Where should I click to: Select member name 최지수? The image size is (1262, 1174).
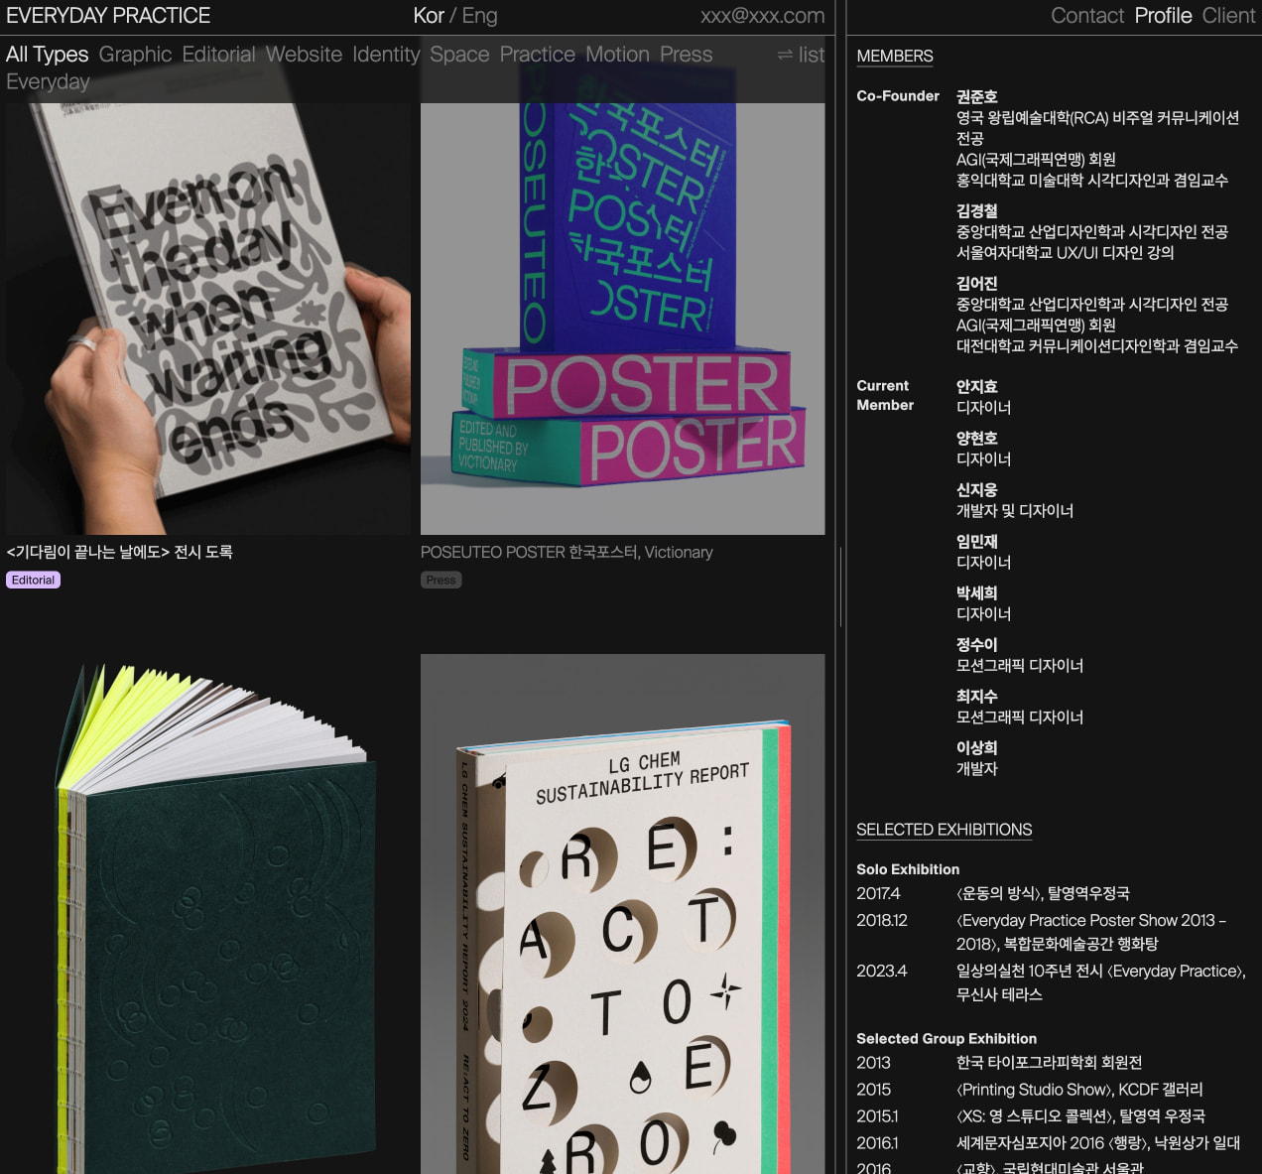[x=977, y=696]
